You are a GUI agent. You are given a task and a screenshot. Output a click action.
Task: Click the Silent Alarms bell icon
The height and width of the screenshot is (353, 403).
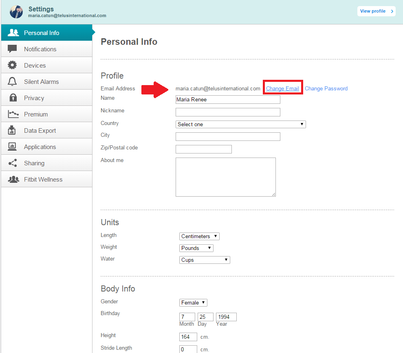(13, 81)
